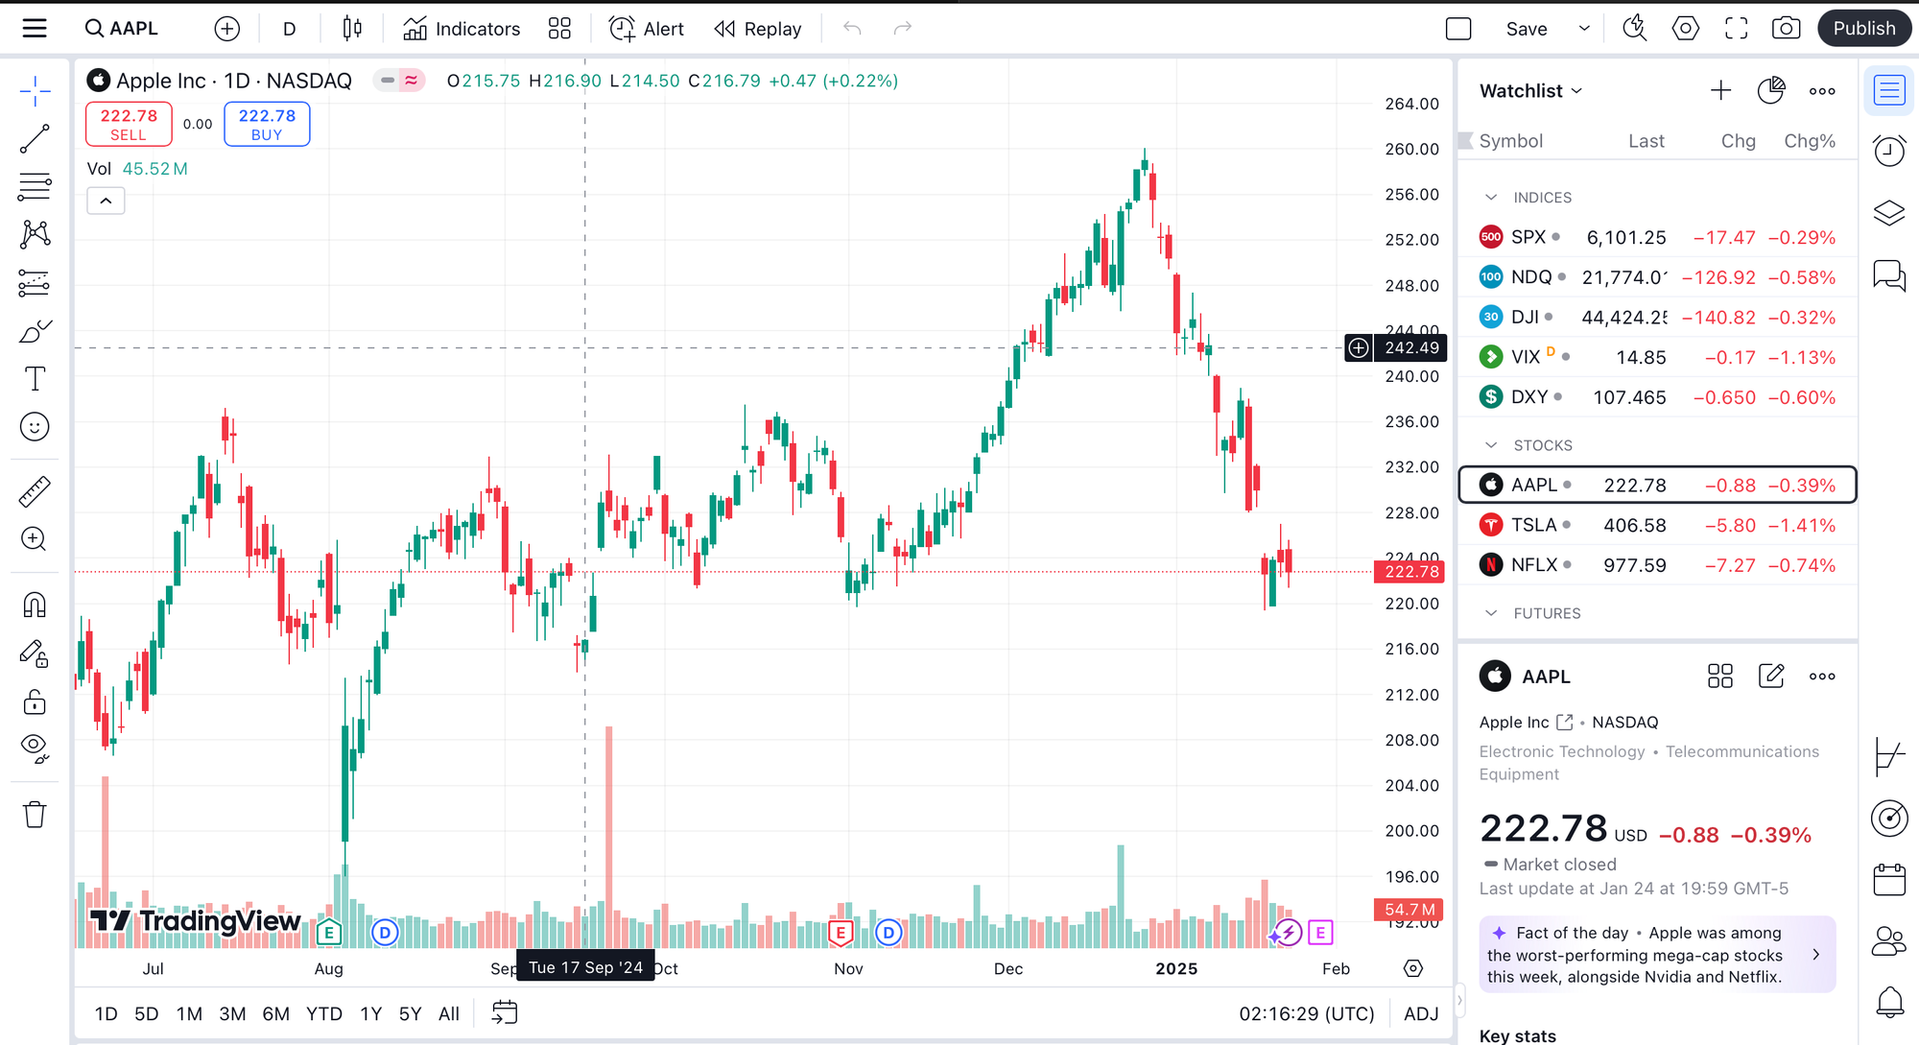Screen dimensions: 1919x1045
Task: Redo the last chart action
Action: pos(902,29)
